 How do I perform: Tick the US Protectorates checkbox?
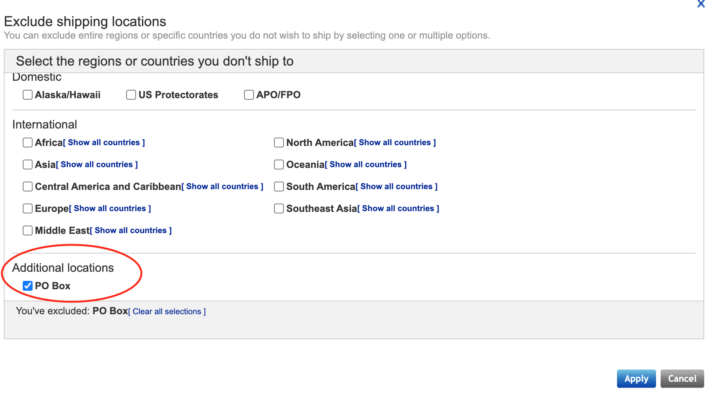tap(131, 95)
